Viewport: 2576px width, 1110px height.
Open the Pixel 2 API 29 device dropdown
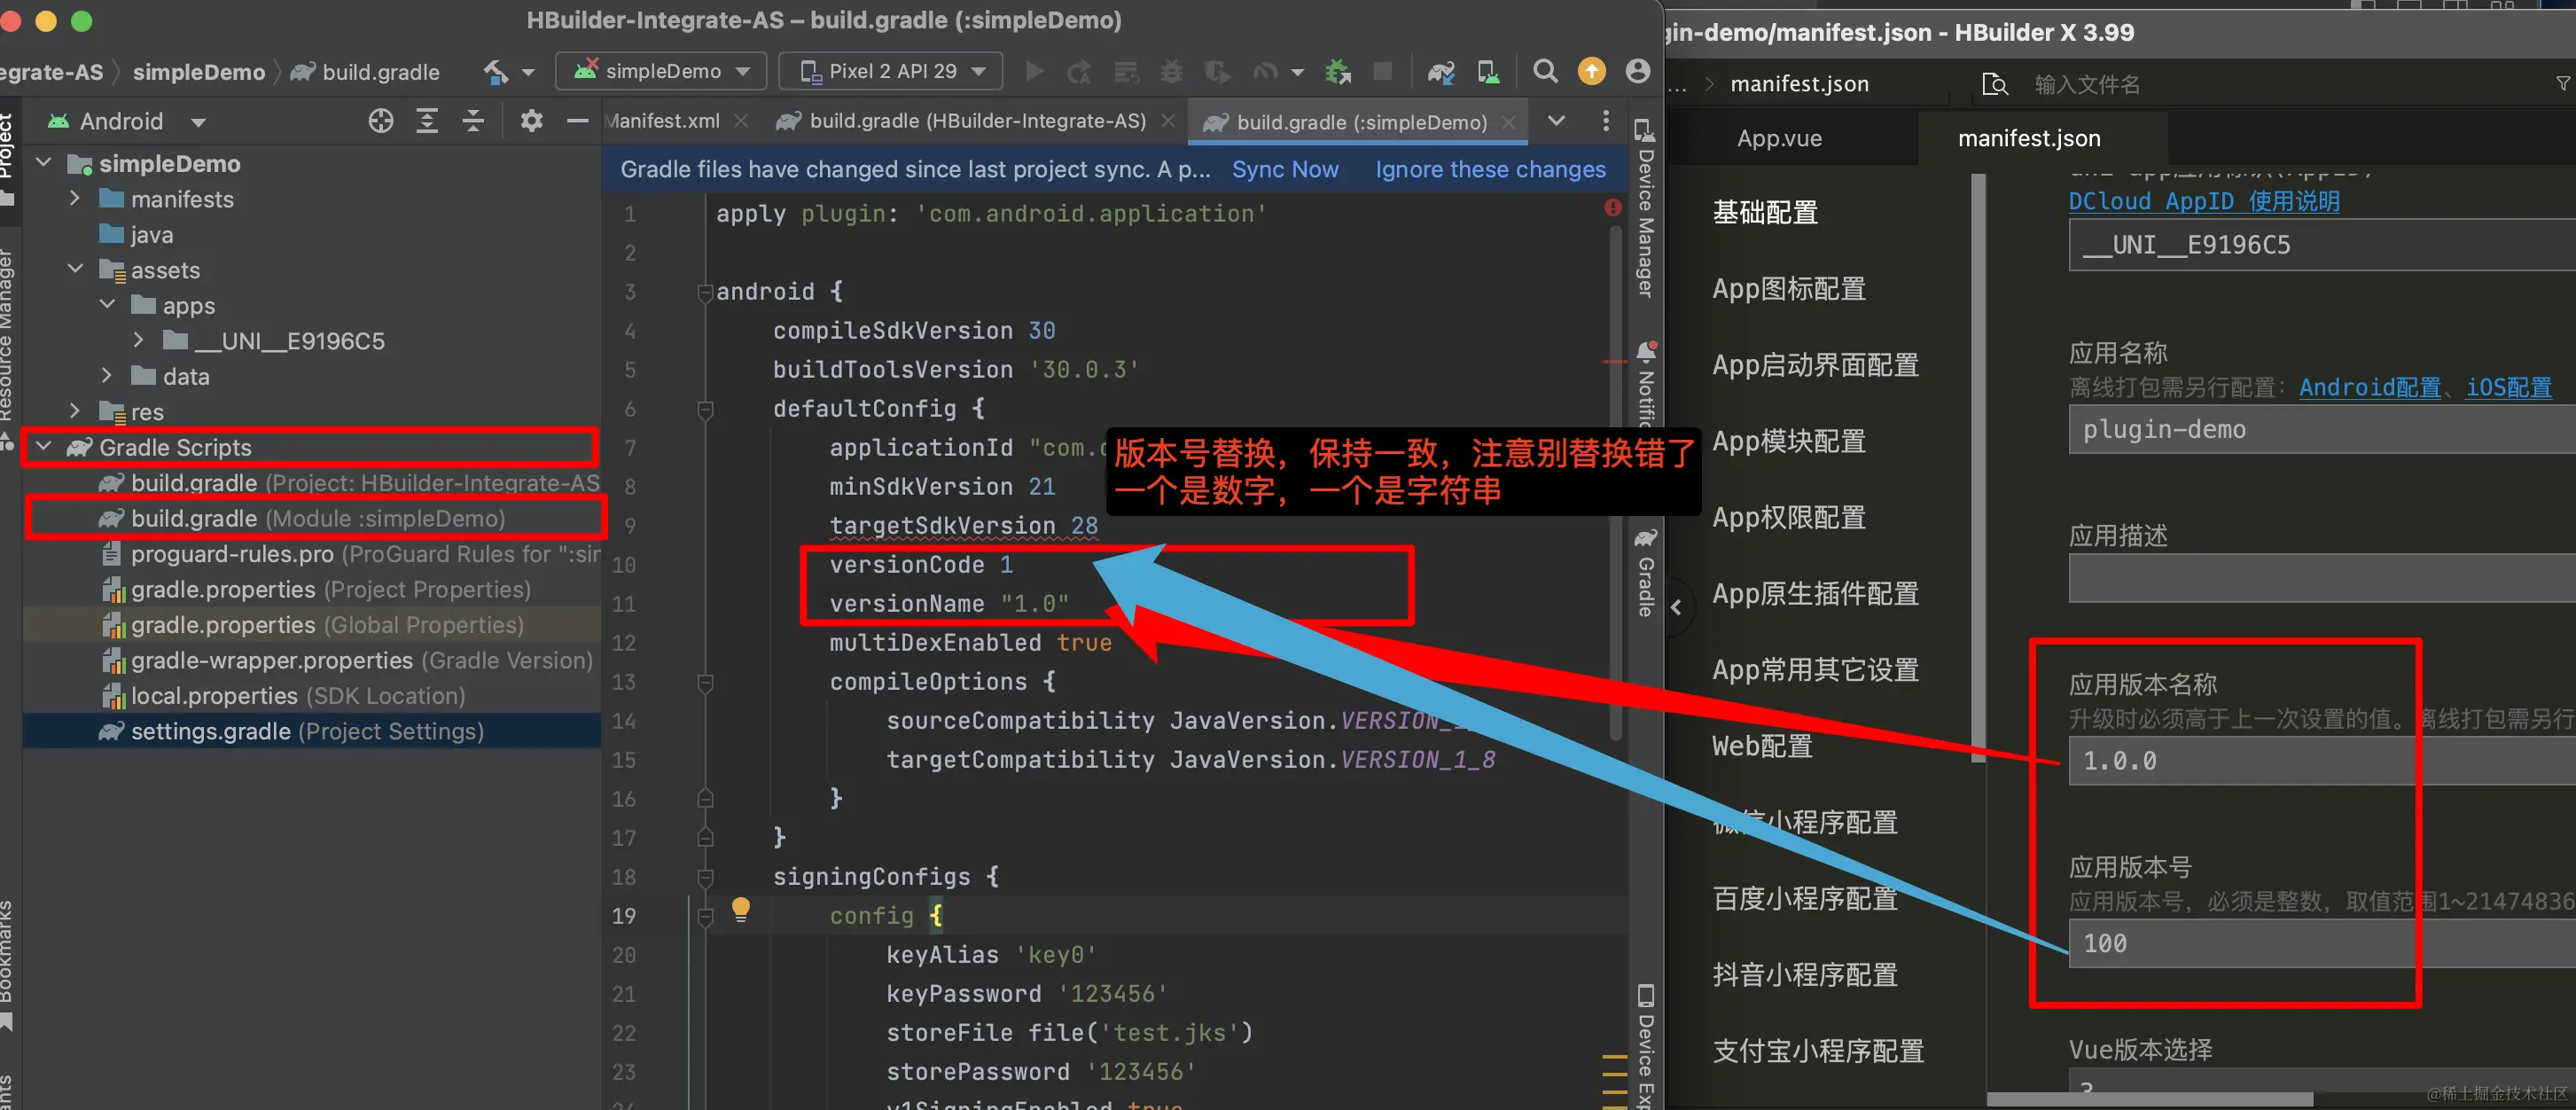(891, 71)
